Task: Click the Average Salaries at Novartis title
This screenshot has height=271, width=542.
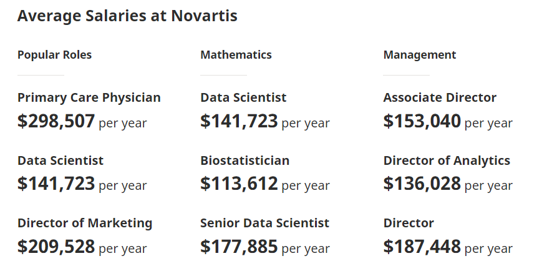Action: (x=127, y=16)
